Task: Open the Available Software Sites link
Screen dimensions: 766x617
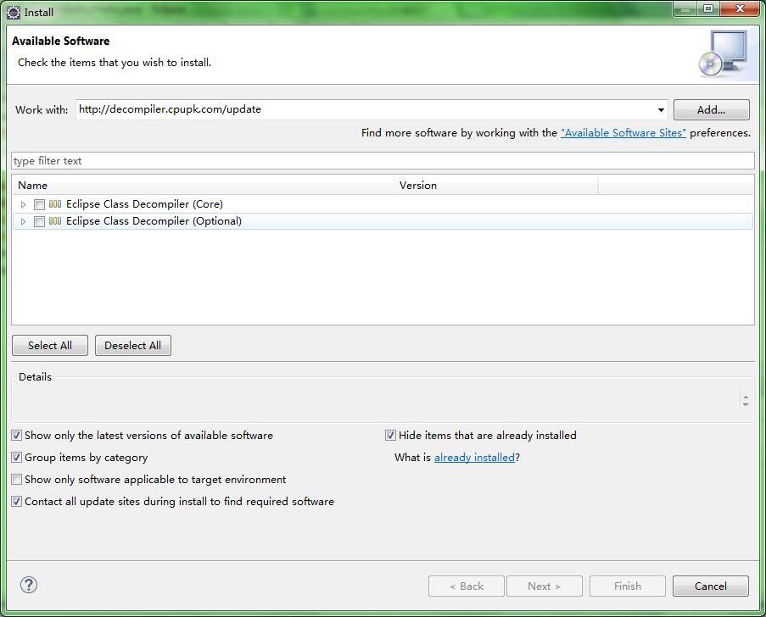Action: [623, 133]
